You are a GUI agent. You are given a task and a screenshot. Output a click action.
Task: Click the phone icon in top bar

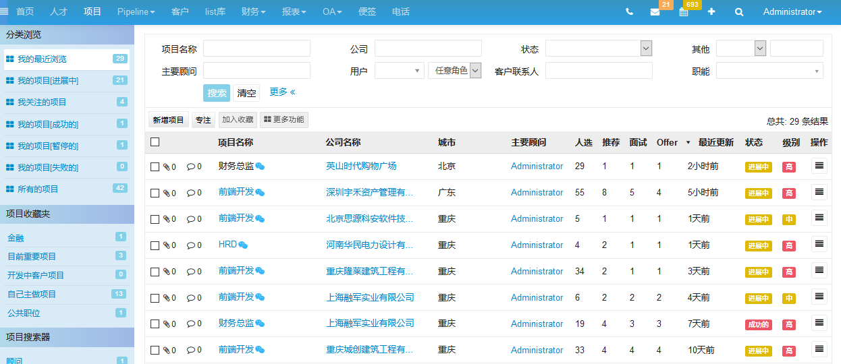pos(629,12)
